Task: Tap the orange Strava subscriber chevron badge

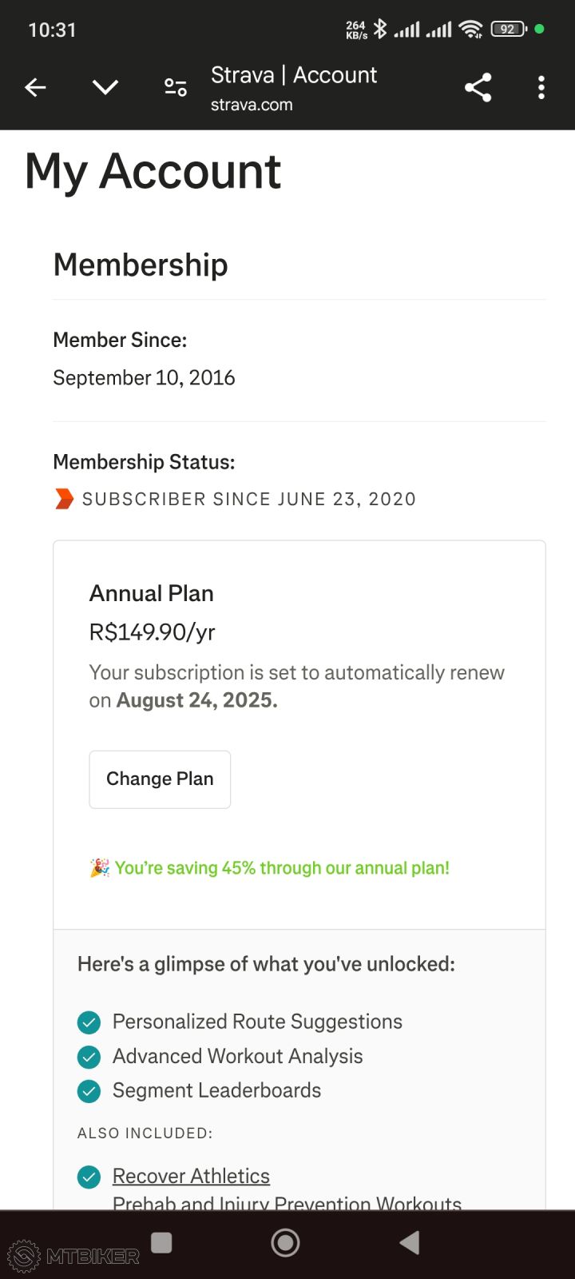Action: tap(64, 499)
